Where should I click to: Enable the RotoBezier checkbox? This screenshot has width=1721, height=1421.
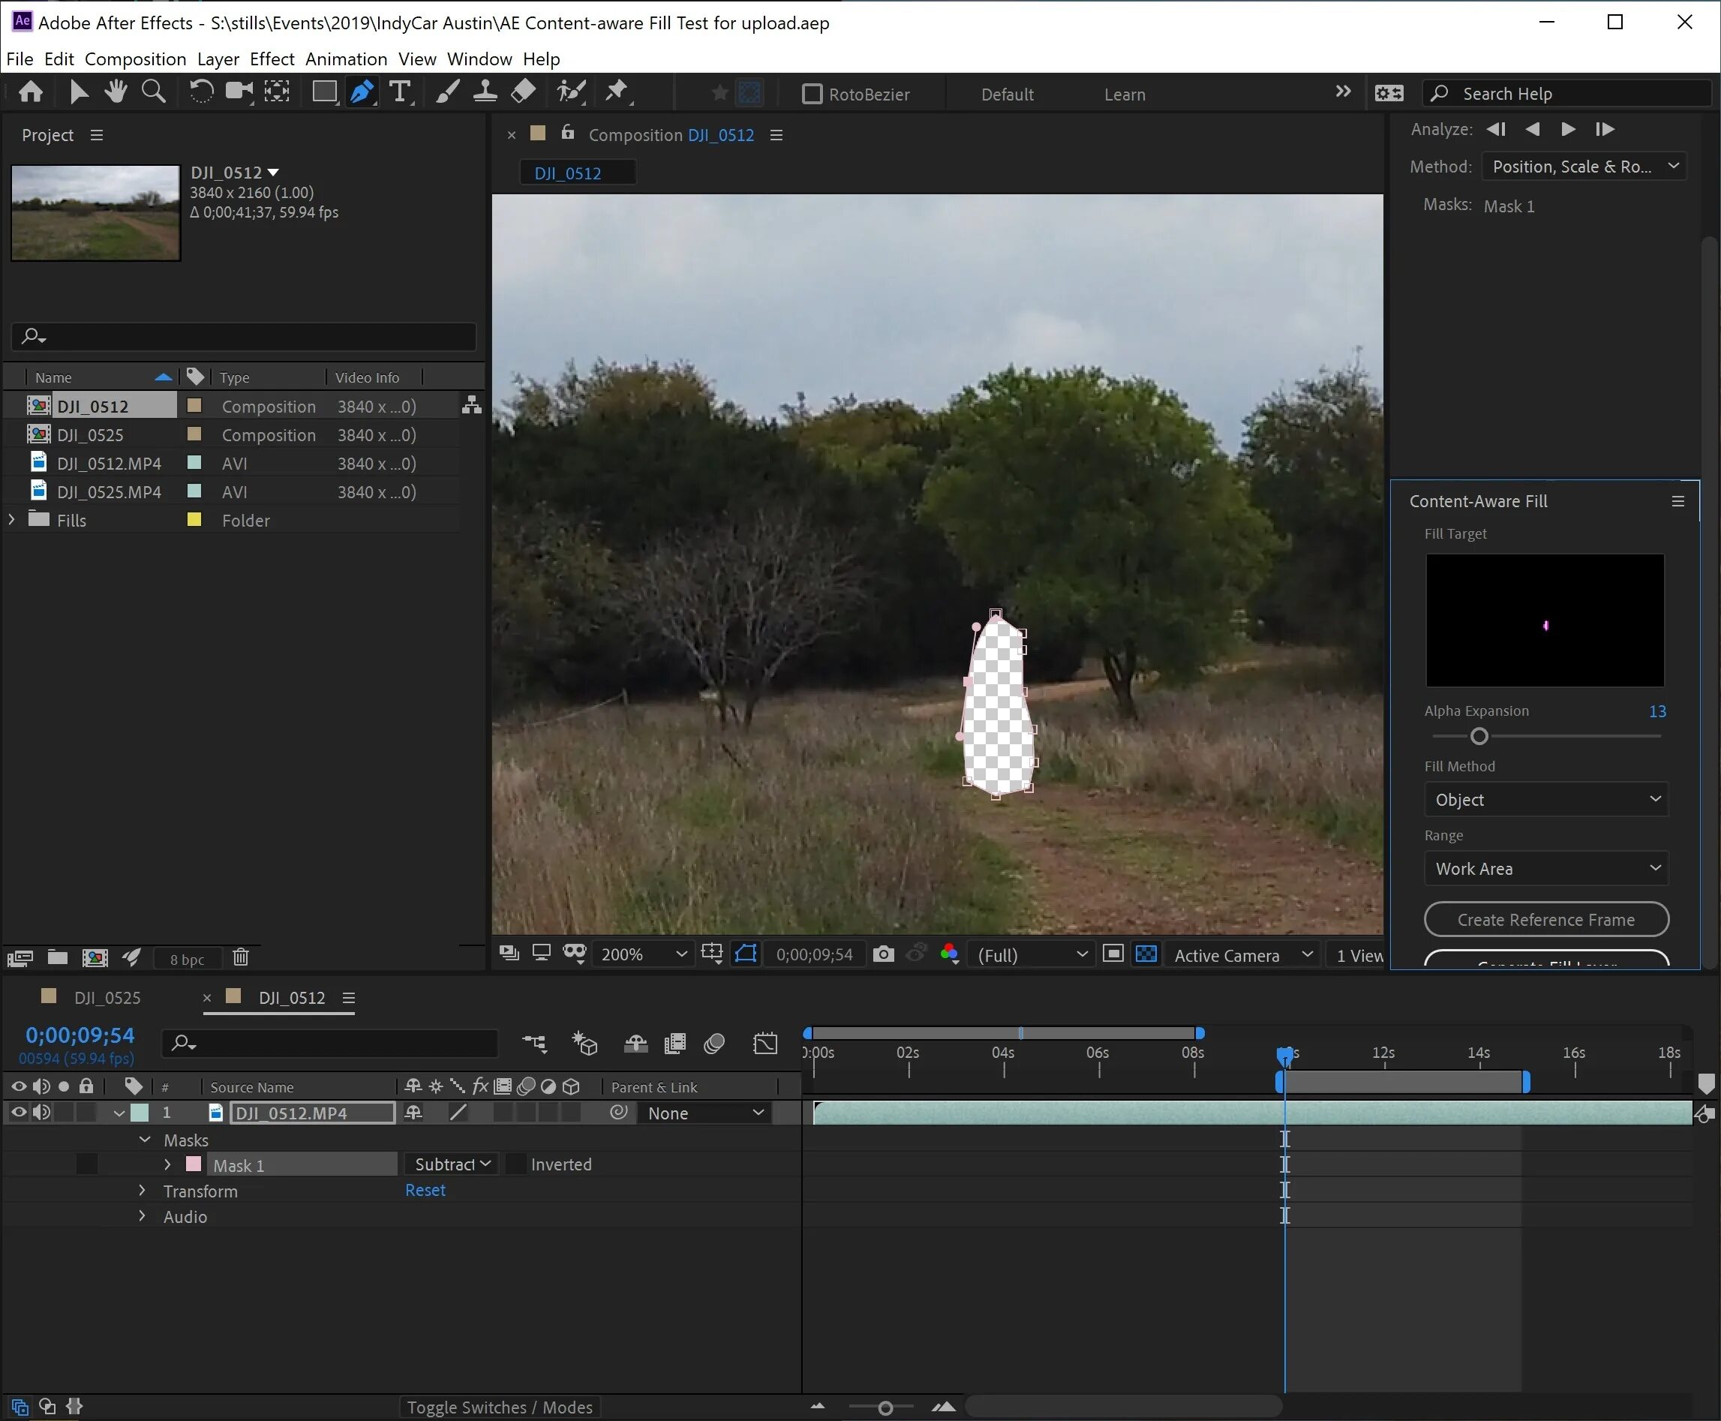tap(812, 94)
